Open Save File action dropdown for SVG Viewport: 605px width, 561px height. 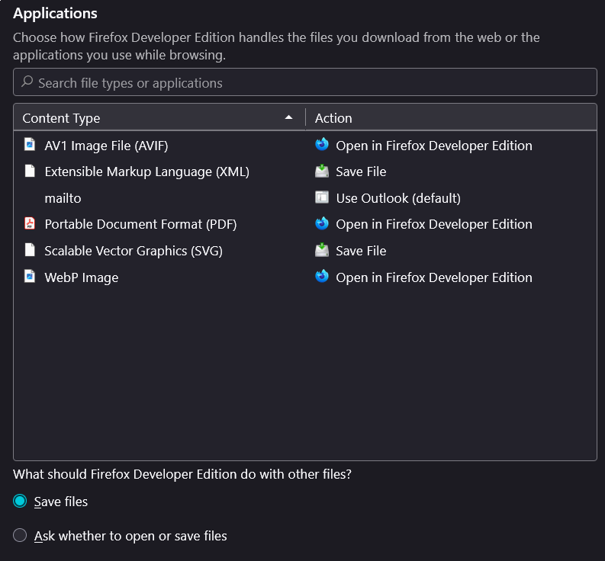click(x=451, y=251)
